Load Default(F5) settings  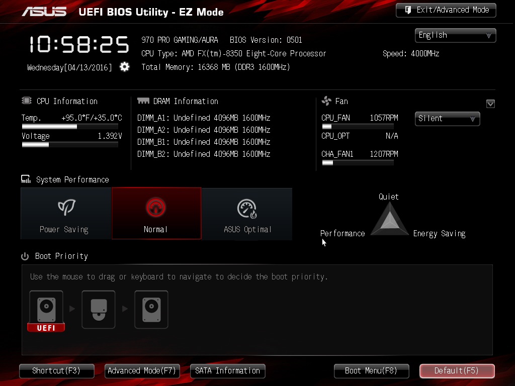(x=457, y=371)
